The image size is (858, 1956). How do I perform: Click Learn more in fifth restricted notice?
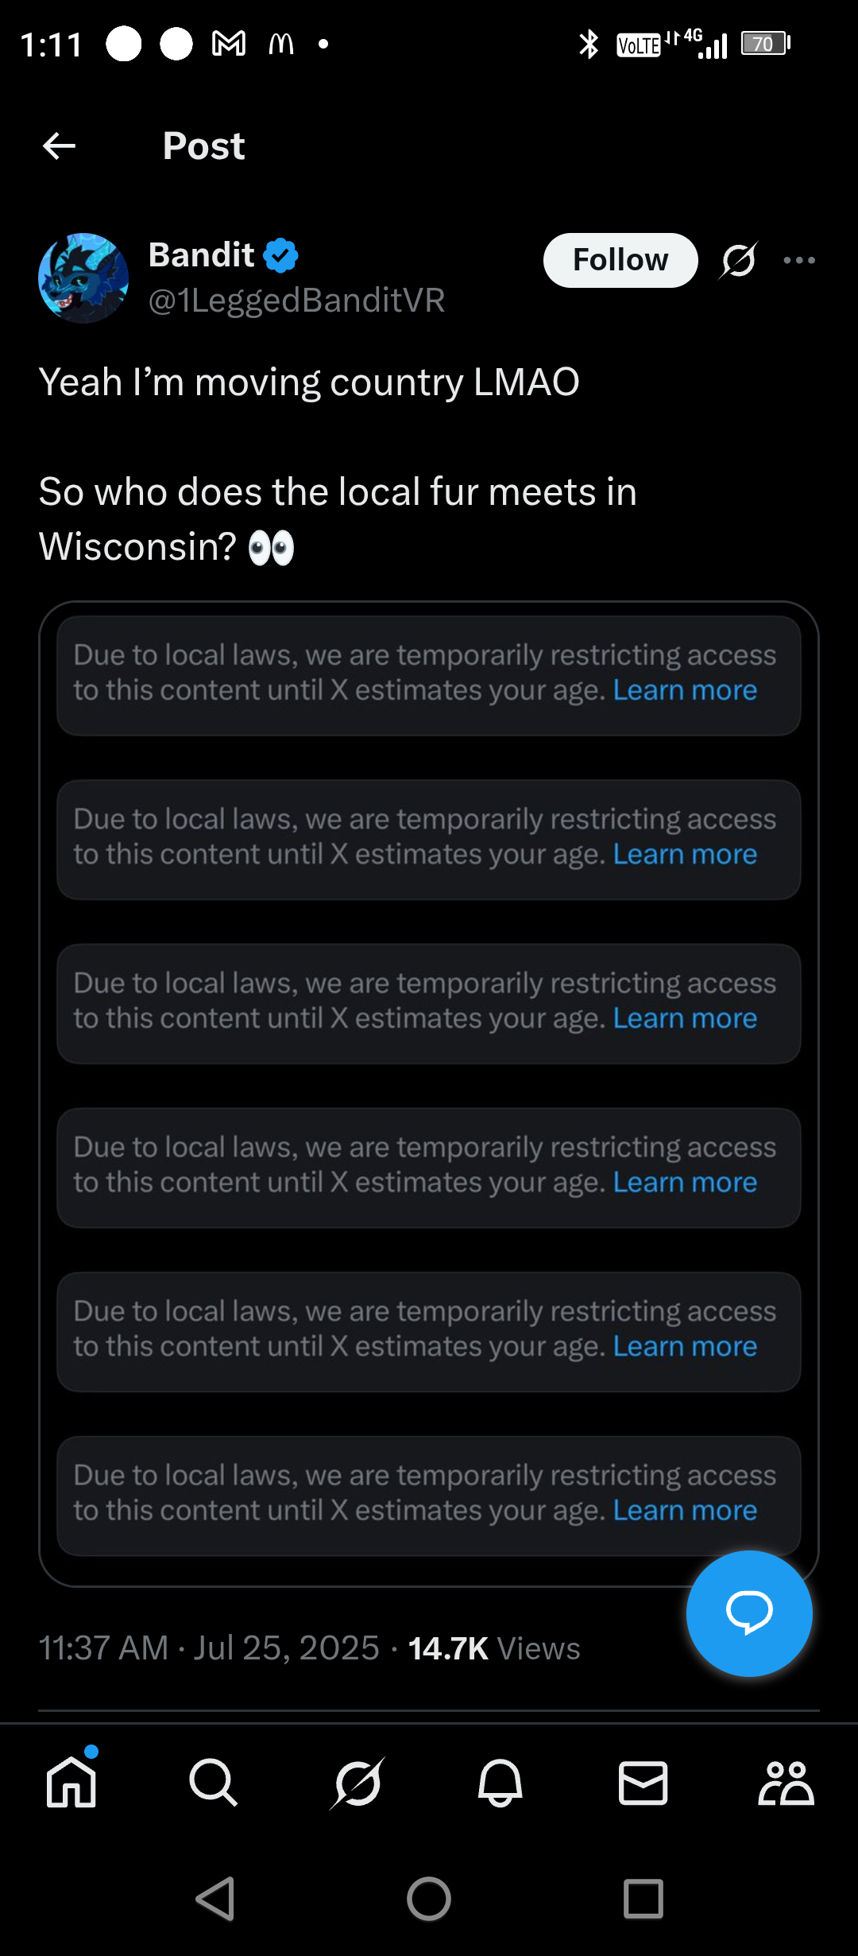pos(685,1346)
